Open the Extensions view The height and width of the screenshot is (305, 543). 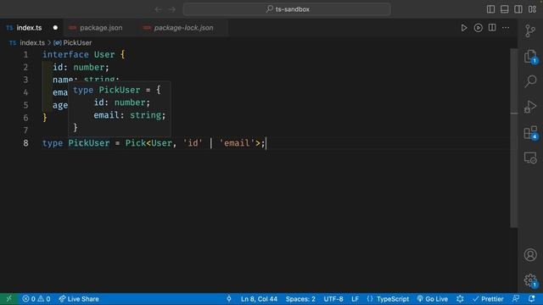click(529, 132)
